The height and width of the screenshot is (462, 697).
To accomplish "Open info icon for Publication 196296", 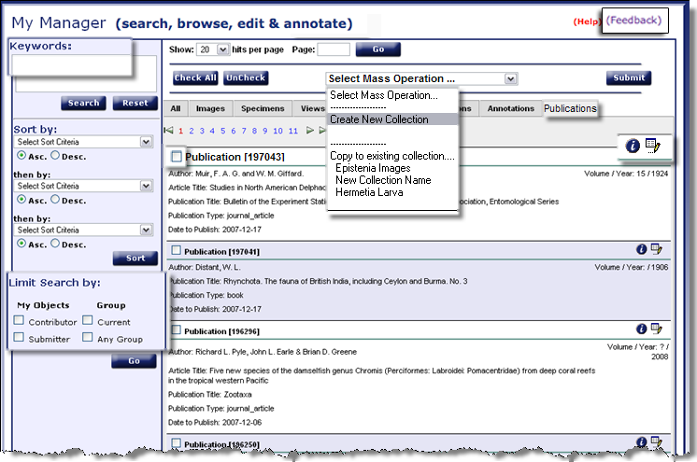I will pos(642,329).
